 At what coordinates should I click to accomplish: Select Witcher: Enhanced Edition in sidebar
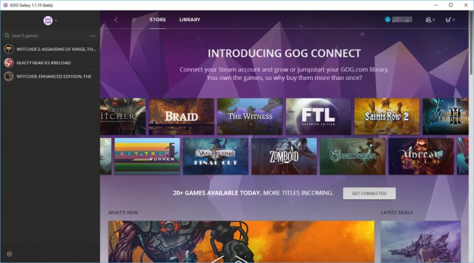pyautogui.click(x=50, y=76)
